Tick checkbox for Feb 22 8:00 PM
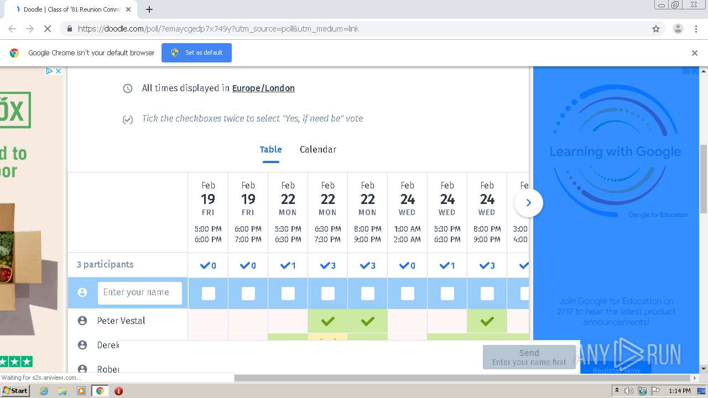 [368, 294]
